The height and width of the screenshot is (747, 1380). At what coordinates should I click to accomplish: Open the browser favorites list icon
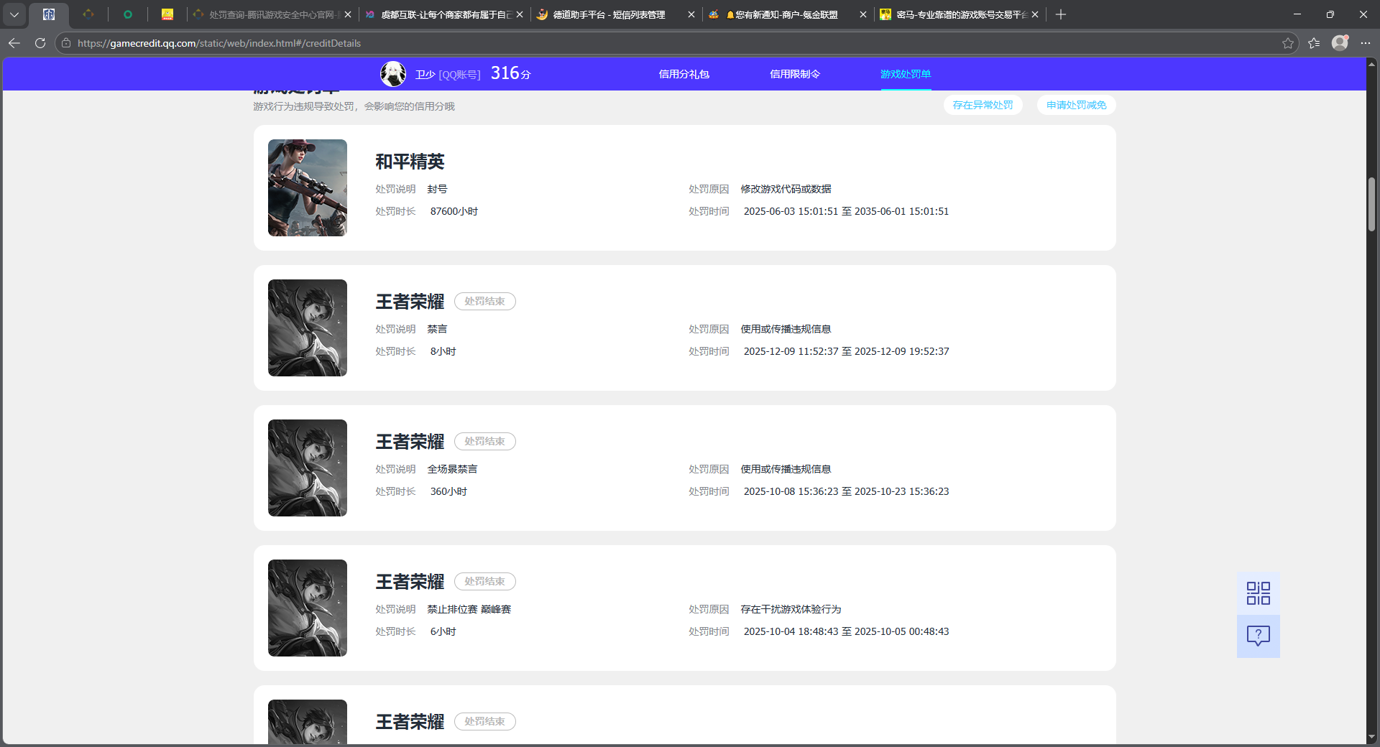click(x=1314, y=43)
